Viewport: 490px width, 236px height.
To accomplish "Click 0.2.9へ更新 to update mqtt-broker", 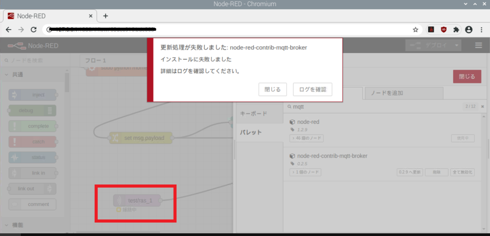I will pos(410,172).
